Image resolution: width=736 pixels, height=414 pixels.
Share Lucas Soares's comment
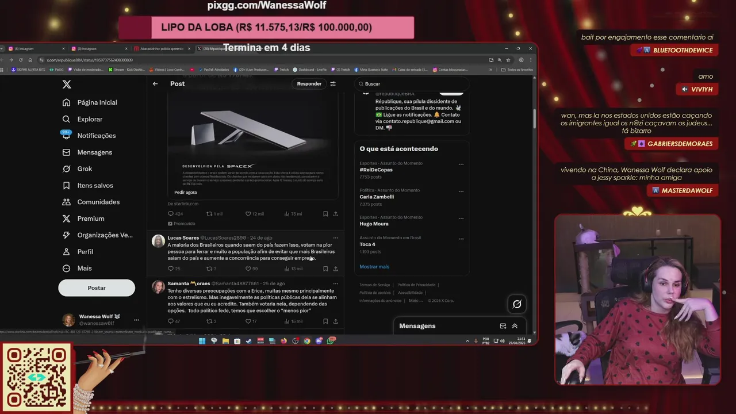click(336, 269)
